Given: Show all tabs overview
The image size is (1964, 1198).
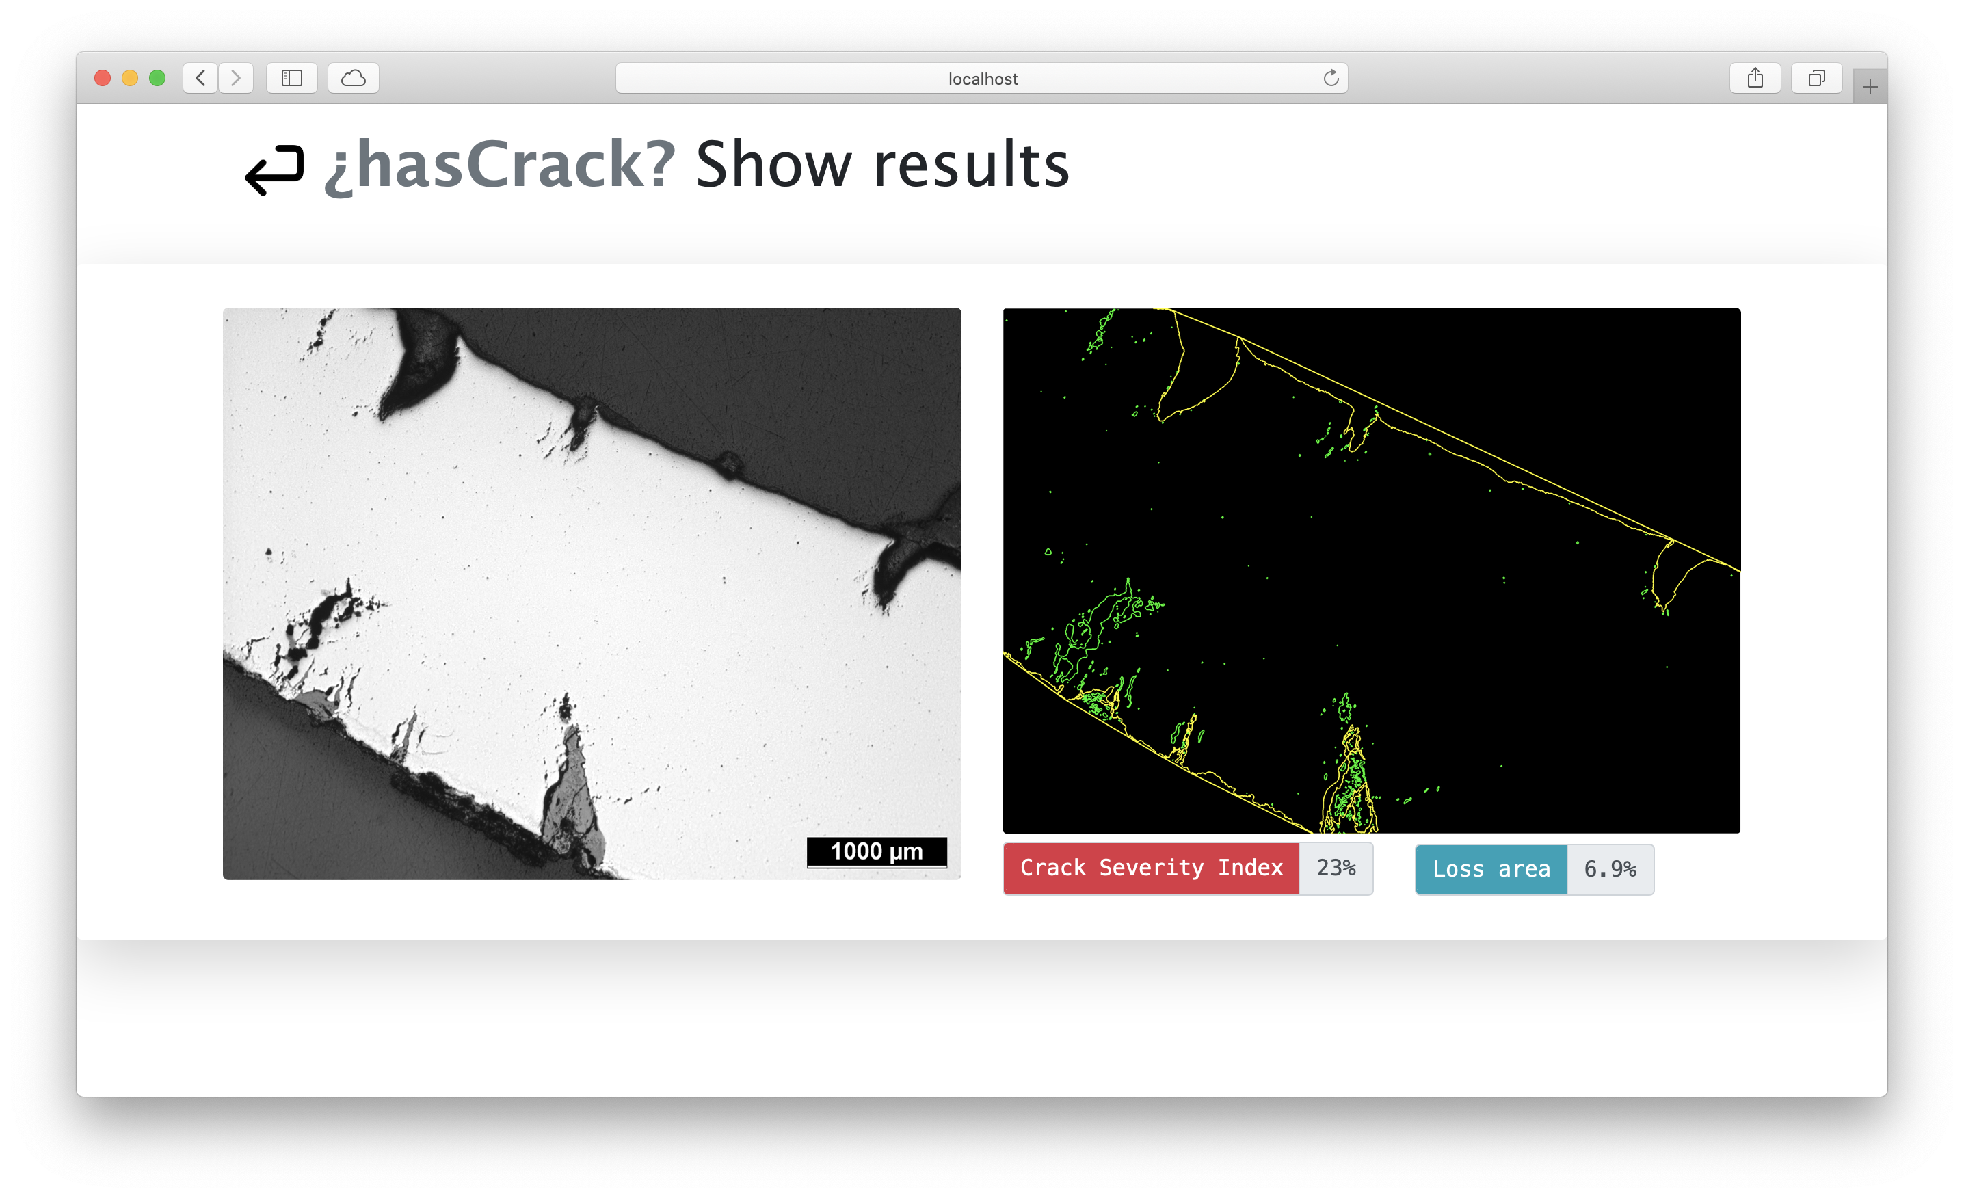Looking at the screenshot, I should click(1816, 78).
